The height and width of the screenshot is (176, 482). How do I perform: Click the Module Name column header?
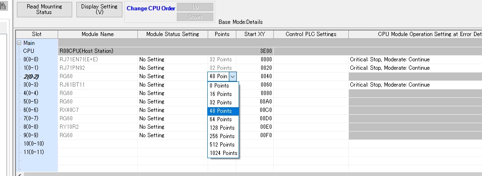[98, 34]
